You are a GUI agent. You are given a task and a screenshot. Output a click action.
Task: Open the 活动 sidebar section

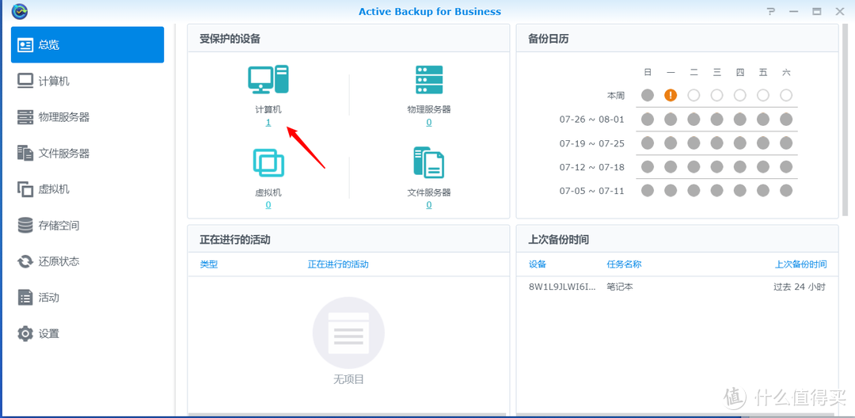tap(87, 298)
